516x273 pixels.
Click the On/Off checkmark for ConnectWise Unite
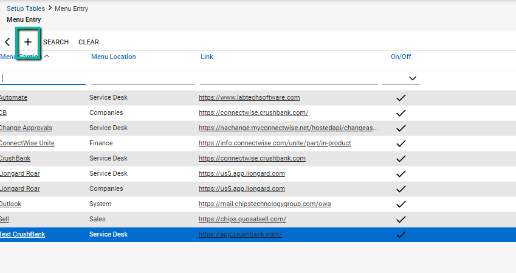[401, 143]
